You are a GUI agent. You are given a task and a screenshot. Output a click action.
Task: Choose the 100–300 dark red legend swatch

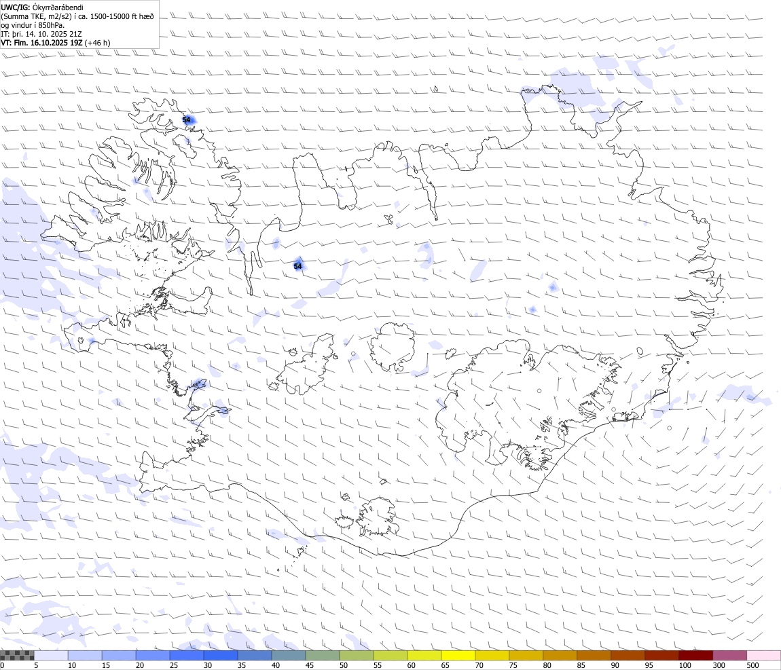coord(695,655)
